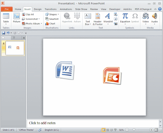Open the Shapes gallery
This screenshot has width=163, height=133.
click(x=52, y=14)
